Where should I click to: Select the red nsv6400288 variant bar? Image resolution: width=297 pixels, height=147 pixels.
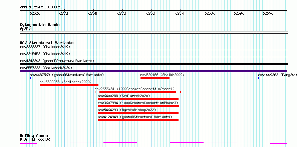click(x=138, y=99)
